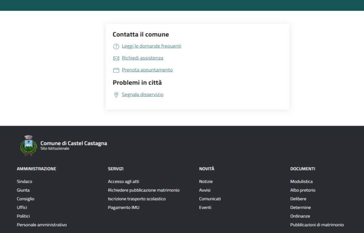Open Richiedere pubblicazione matrimonio service
364x233 pixels.
(x=144, y=190)
